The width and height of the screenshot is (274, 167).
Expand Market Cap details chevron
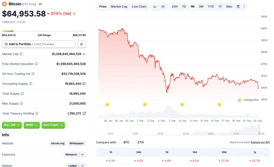(x=84, y=54)
